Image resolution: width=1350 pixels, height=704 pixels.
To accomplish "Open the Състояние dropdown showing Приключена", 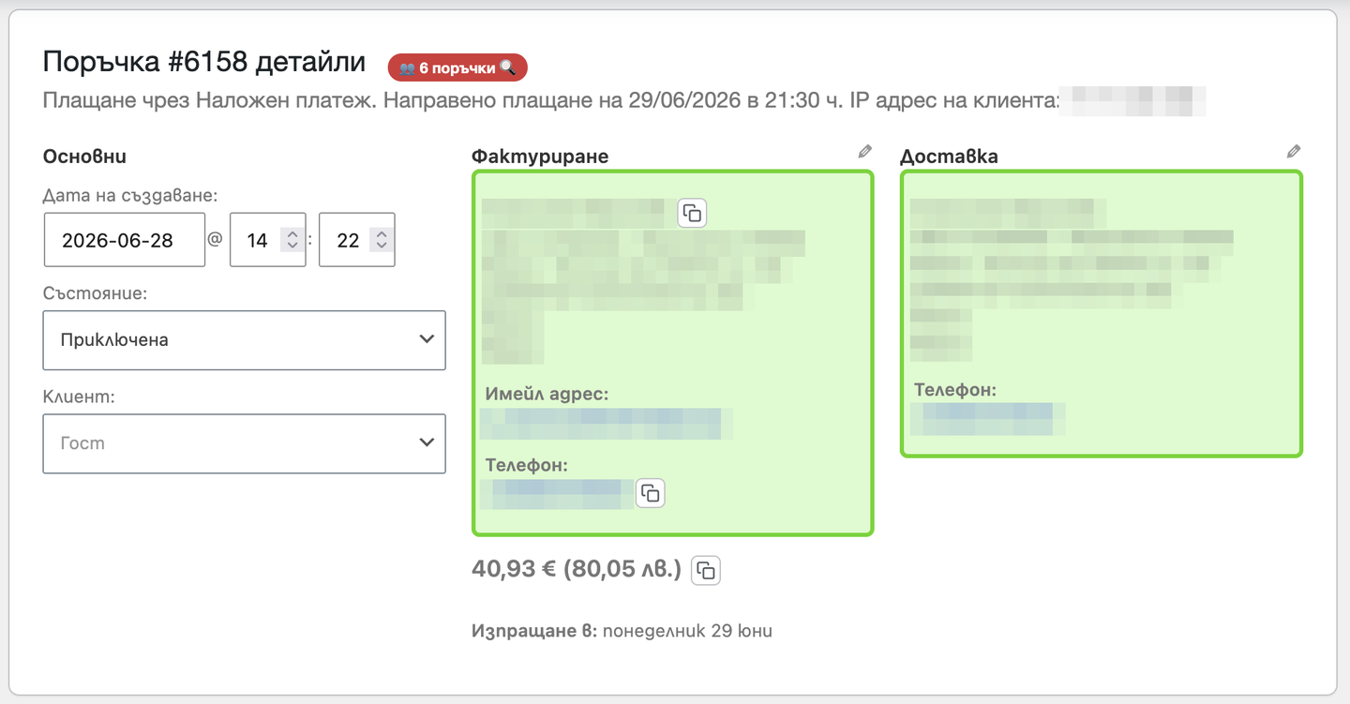I will point(244,340).
